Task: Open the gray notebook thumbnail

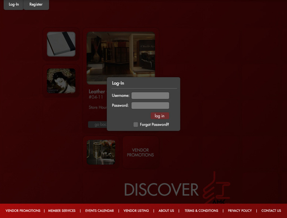Action: coord(61,44)
